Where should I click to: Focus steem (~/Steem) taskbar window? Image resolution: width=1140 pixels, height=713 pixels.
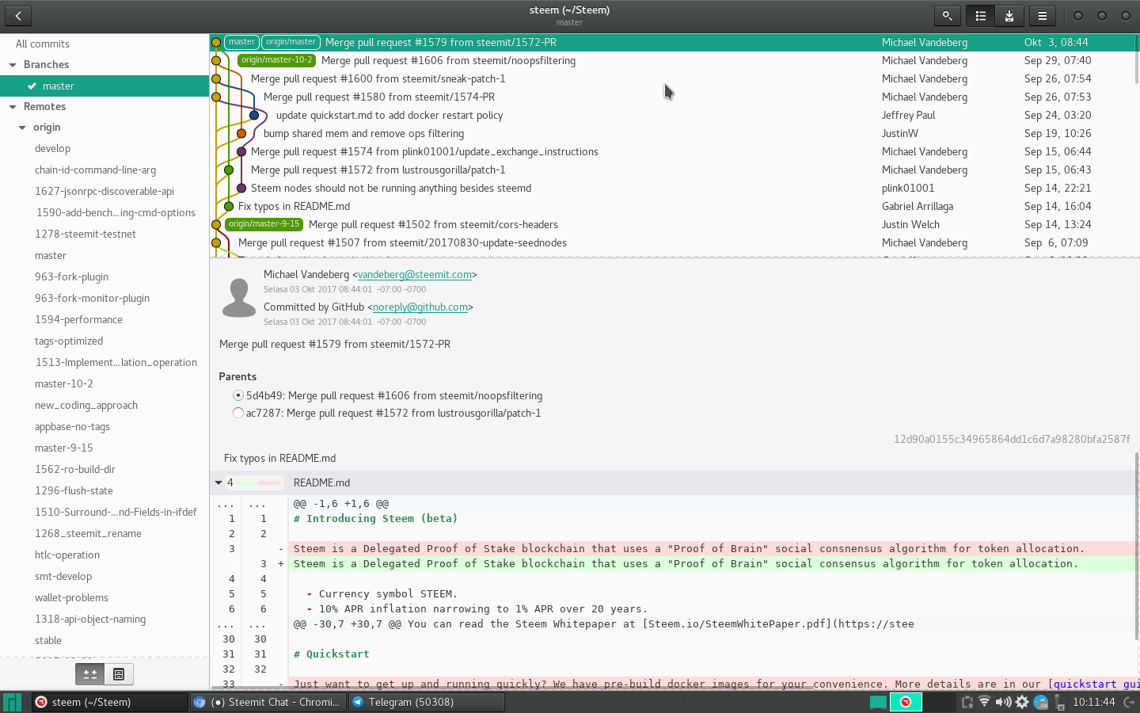tap(110, 702)
